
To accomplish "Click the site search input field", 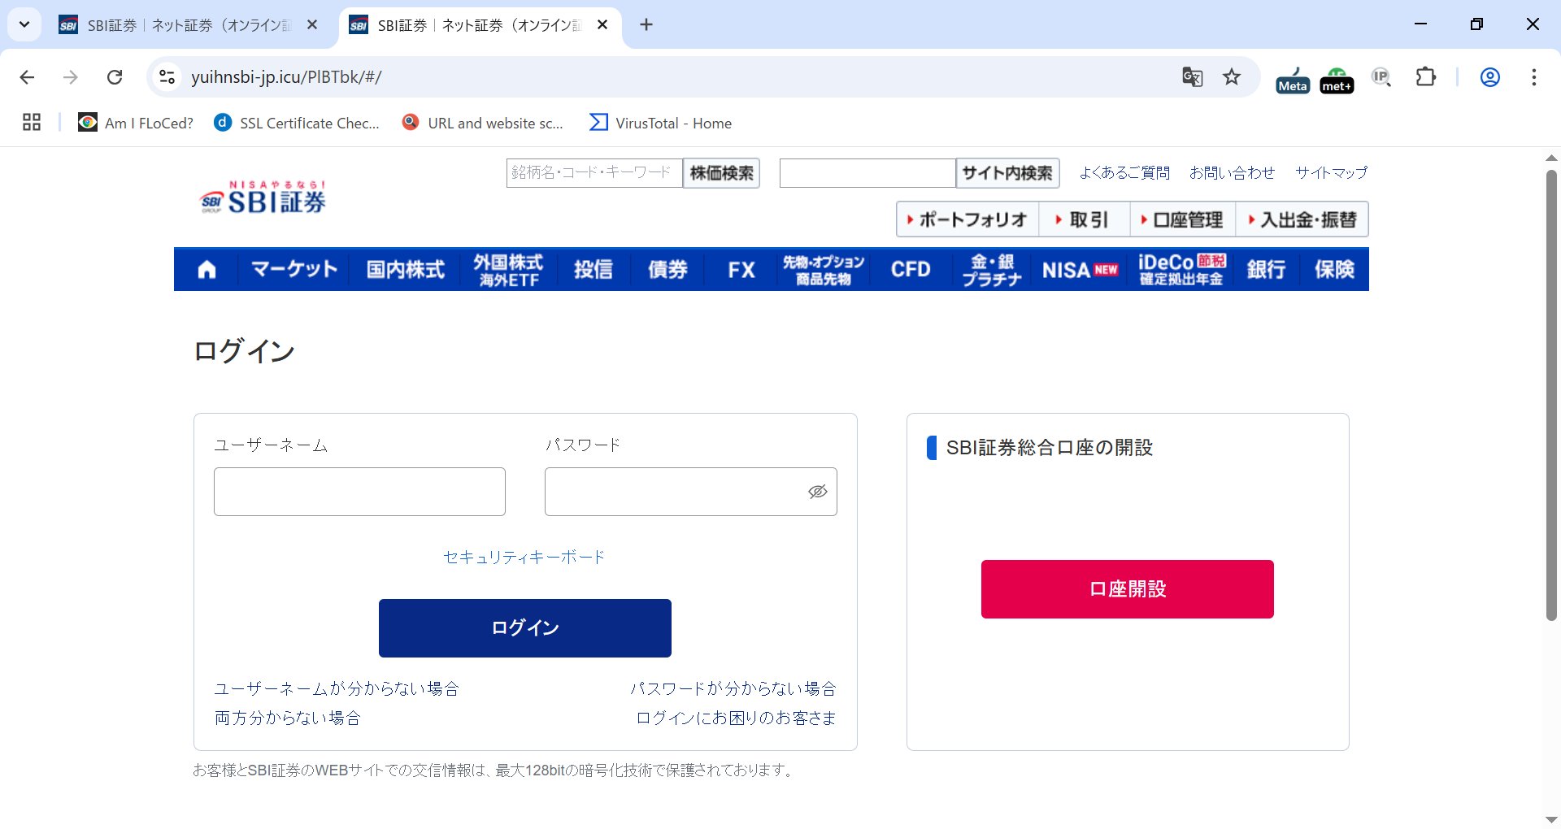I will point(867,173).
